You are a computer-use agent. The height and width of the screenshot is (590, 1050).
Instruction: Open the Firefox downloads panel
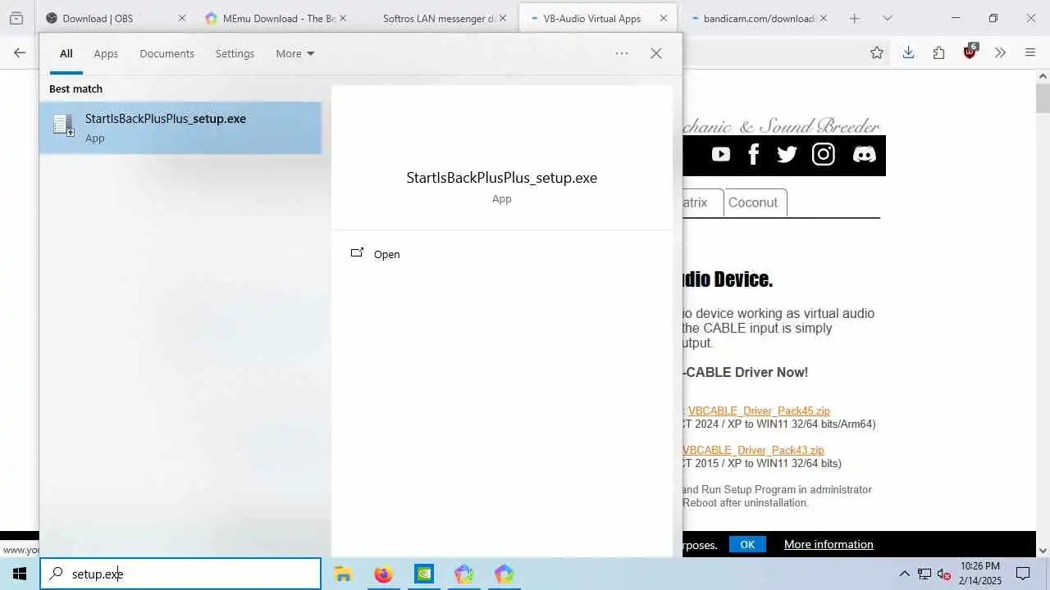tap(908, 52)
